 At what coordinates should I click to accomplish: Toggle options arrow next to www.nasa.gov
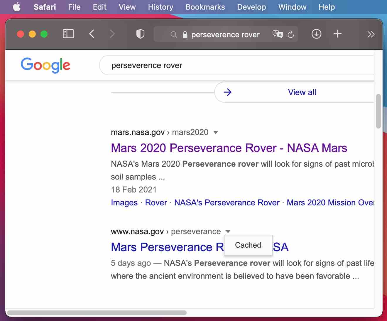(228, 232)
